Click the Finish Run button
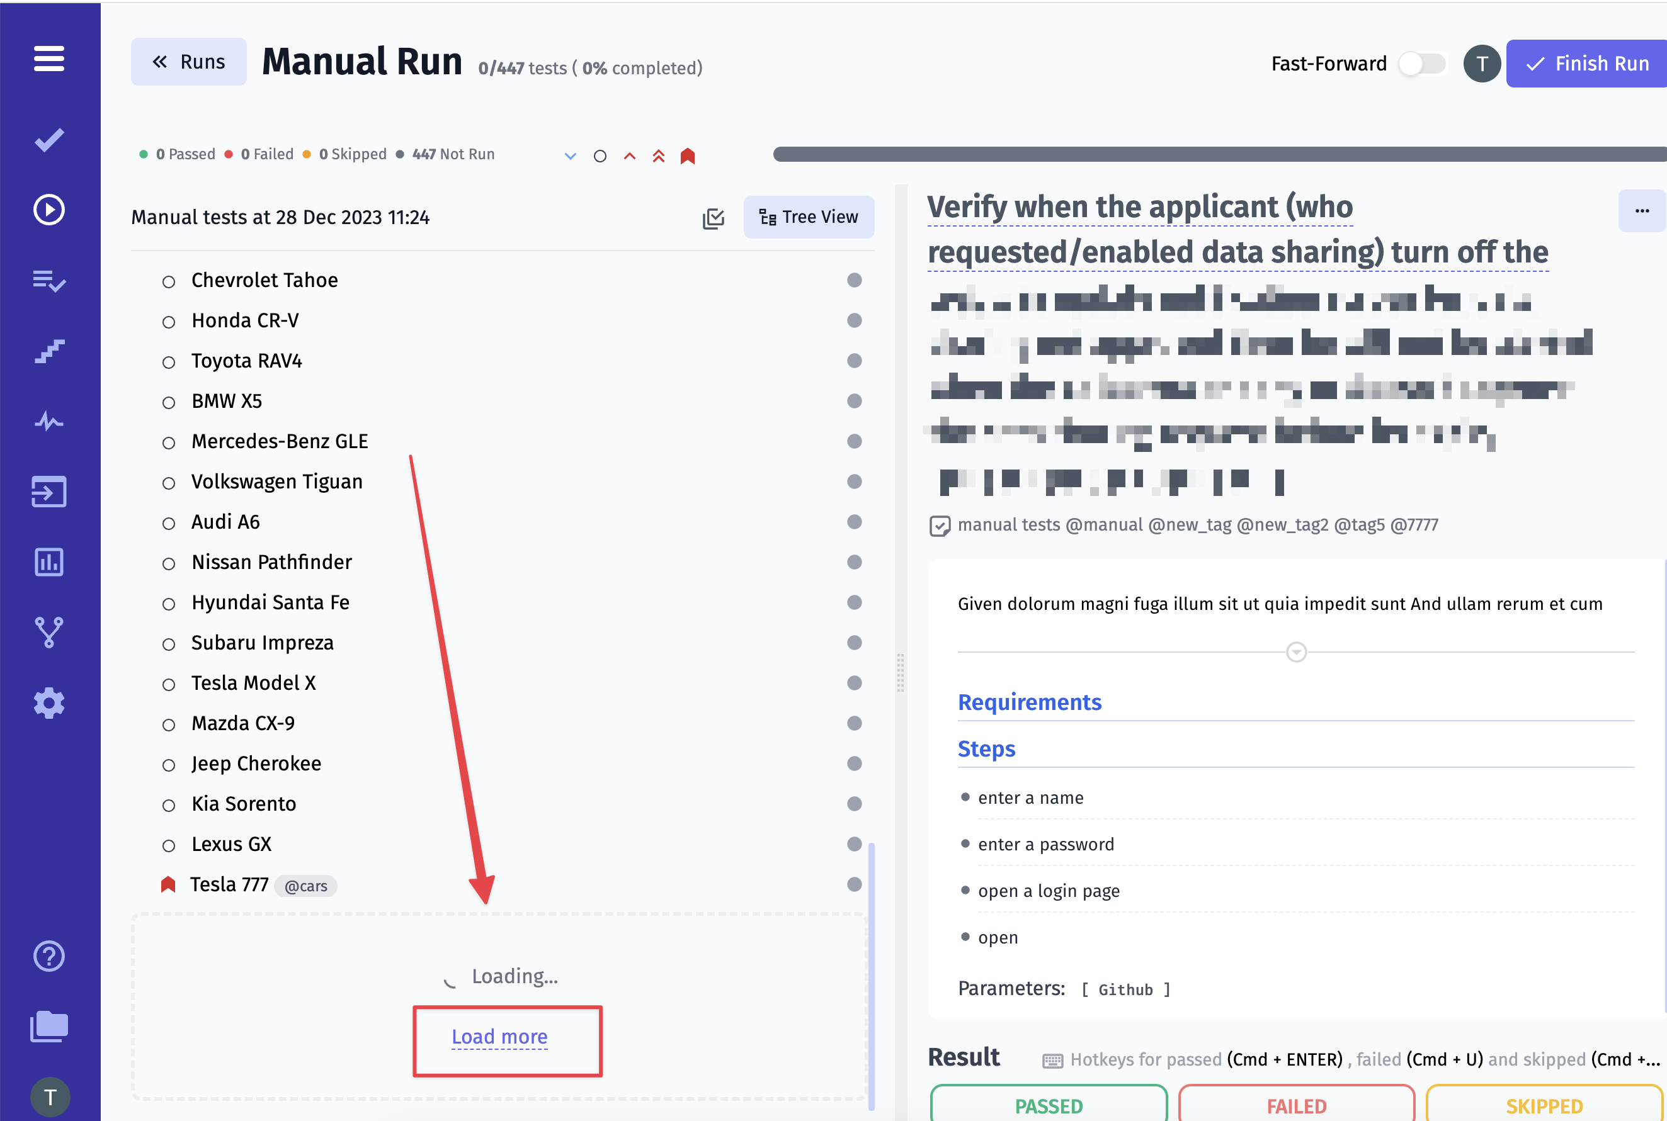 (x=1587, y=64)
